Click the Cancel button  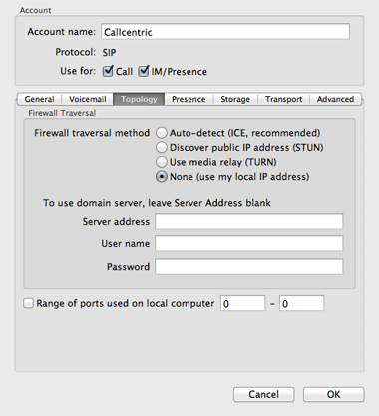click(x=264, y=394)
